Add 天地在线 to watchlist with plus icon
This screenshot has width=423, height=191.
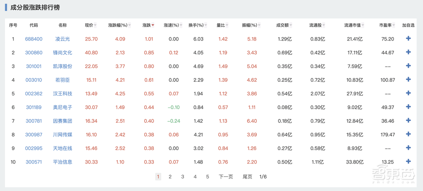click(x=408, y=148)
